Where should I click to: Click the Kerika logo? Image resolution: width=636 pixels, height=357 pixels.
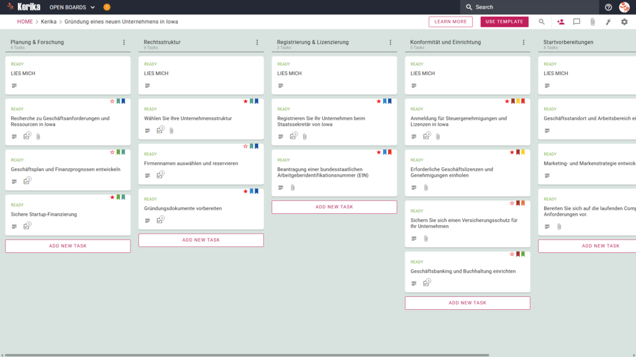click(x=24, y=7)
